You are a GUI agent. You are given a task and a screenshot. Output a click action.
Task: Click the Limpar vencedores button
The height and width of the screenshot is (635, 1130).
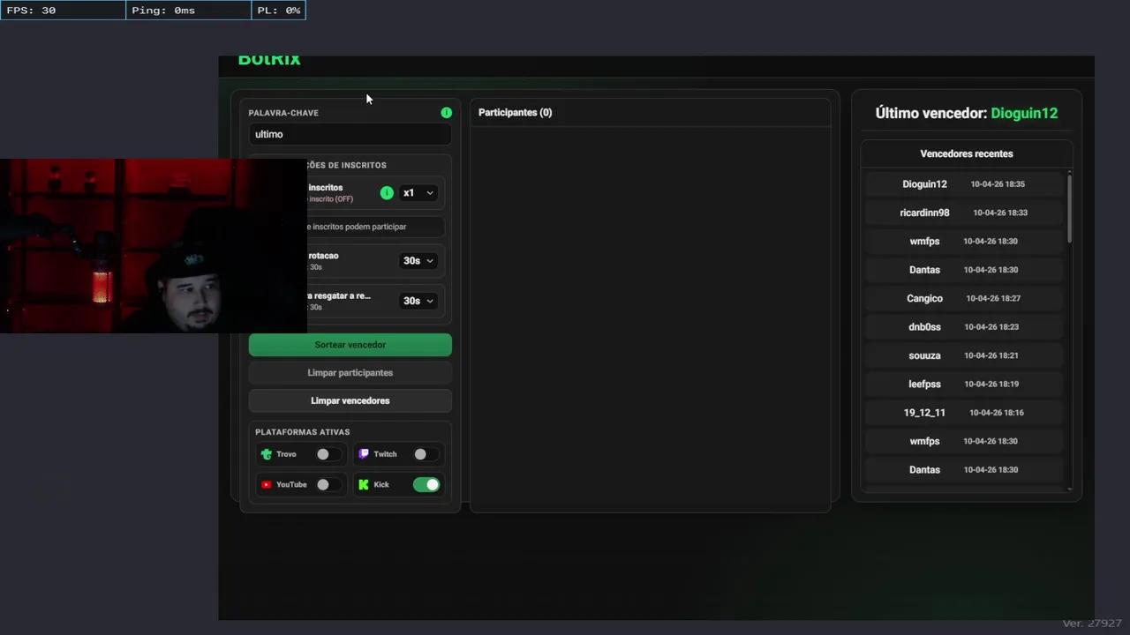click(x=350, y=400)
